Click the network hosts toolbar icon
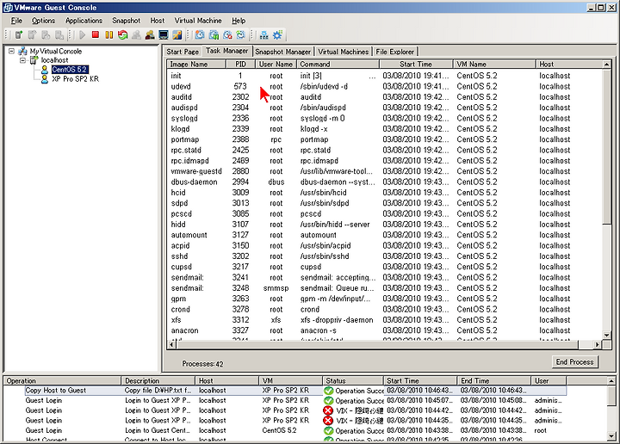The width and height of the screenshot is (620, 444). [x=264, y=34]
